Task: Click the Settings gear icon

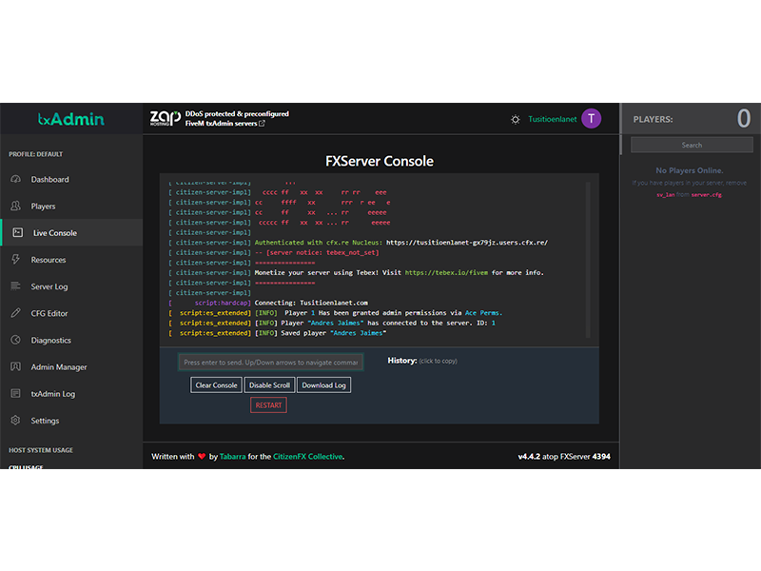Action: pyautogui.click(x=15, y=420)
